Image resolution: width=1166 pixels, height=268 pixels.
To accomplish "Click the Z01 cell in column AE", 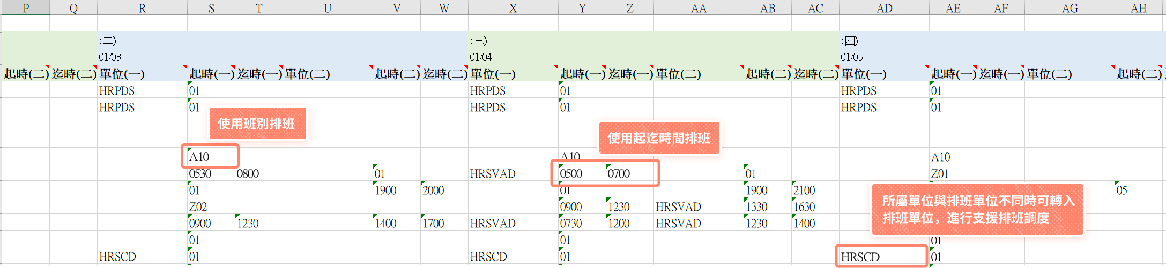I will pos(952,173).
